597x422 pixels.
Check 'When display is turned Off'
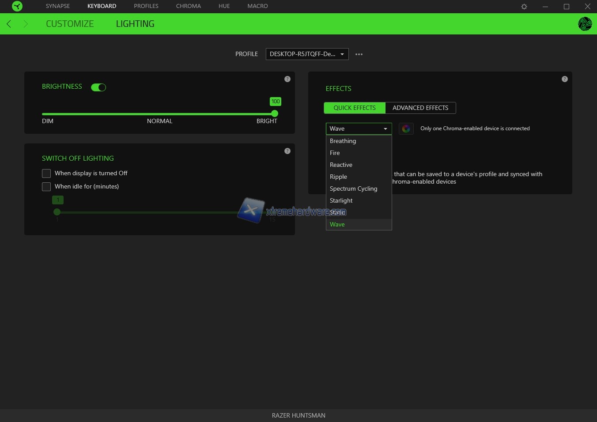[46, 173]
